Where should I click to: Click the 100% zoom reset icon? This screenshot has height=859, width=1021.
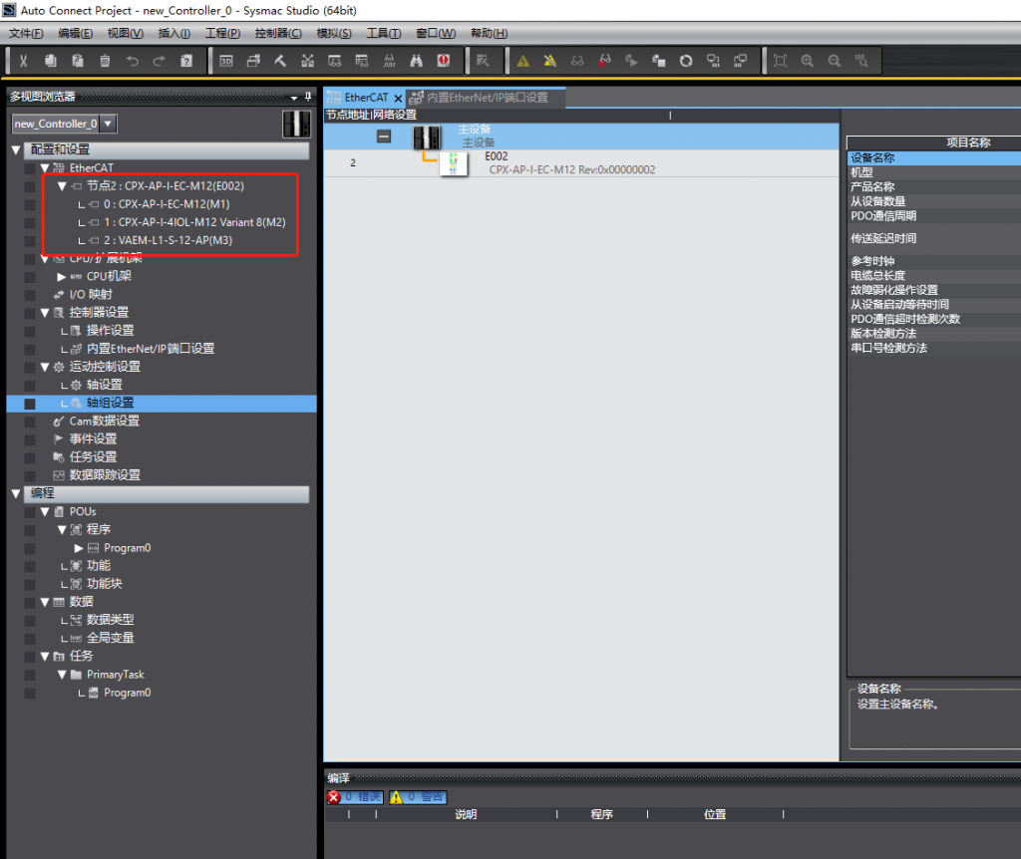pos(861,61)
